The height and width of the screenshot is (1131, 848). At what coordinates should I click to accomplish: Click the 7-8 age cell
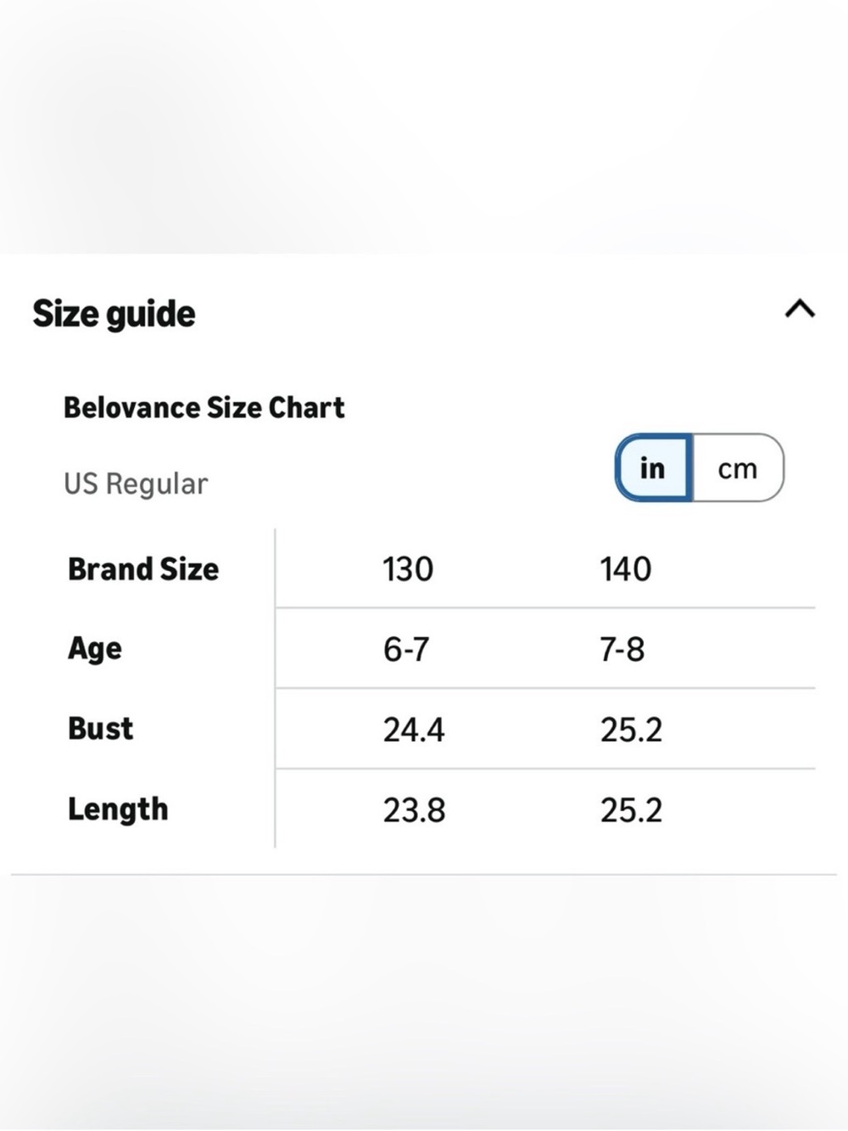tap(622, 649)
